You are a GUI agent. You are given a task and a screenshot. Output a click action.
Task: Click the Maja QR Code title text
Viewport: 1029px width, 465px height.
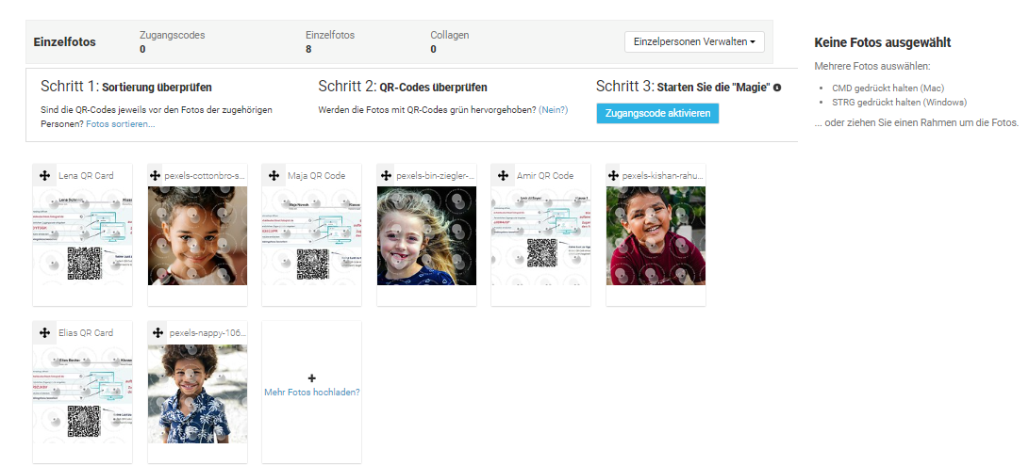316,175
